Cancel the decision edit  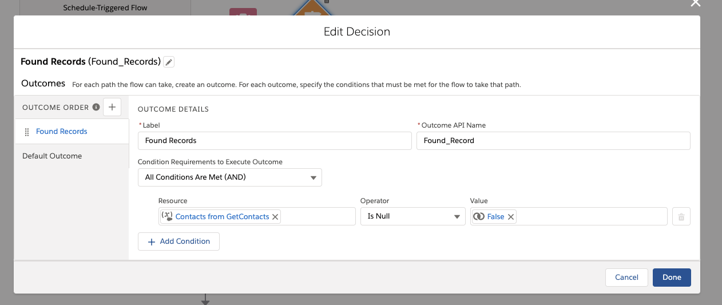click(626, 278)
